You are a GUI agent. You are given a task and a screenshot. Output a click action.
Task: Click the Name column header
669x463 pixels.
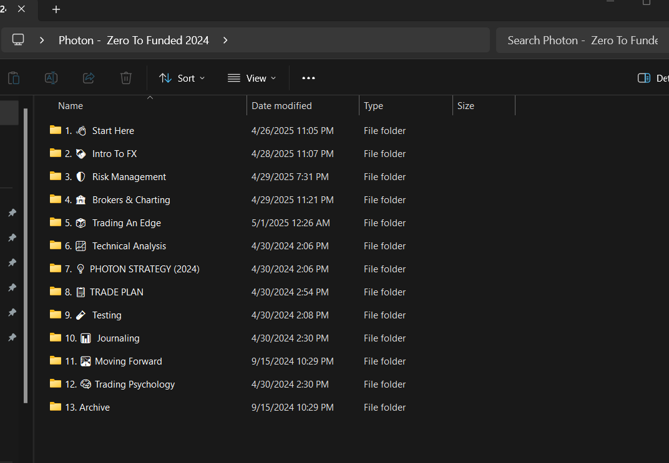(x=71, y=106)
